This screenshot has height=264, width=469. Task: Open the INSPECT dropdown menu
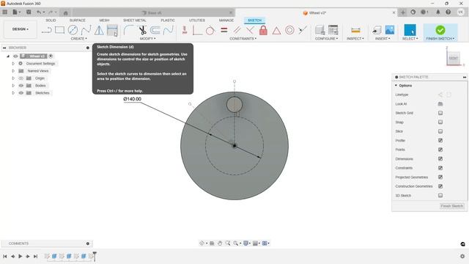(355, 39)
